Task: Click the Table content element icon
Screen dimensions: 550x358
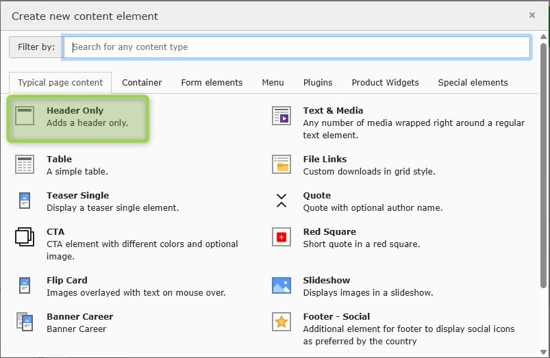Action: point(25,165)
